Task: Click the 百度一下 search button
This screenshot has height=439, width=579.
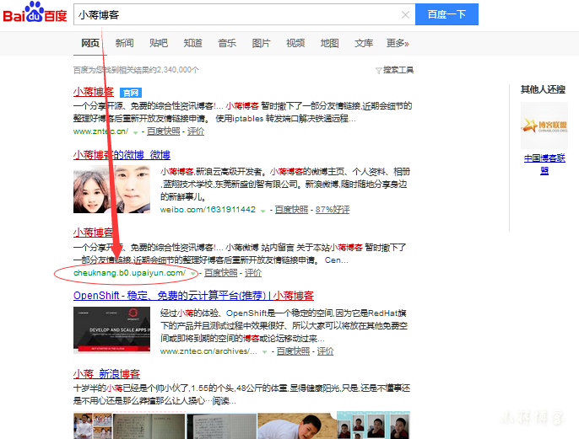Action: click(x=446, y=14)
